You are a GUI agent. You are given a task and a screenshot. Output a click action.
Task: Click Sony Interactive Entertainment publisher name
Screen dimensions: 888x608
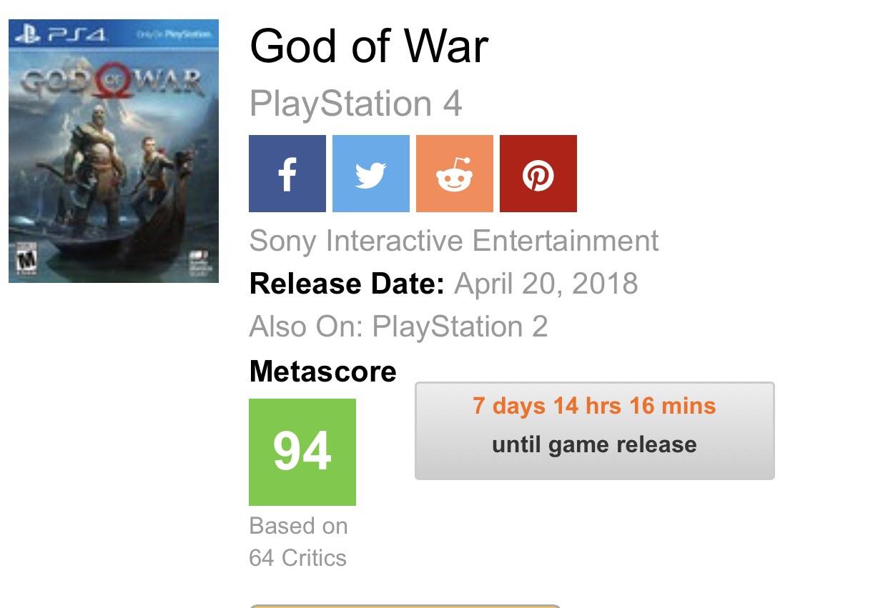click(453, 241)
